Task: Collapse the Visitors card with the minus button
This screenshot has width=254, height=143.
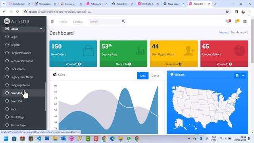Action: pos(243,75)
